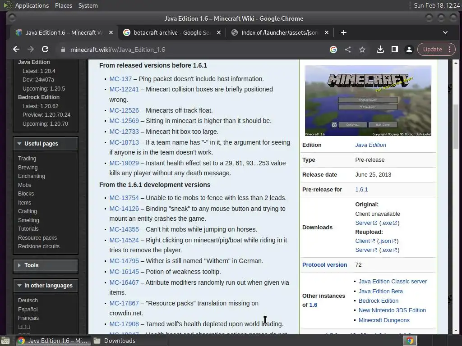Image resolution: width=462 pixels, height=346 pixels.
Task: Collapse the Useful pages section
Action: (46, 144)
